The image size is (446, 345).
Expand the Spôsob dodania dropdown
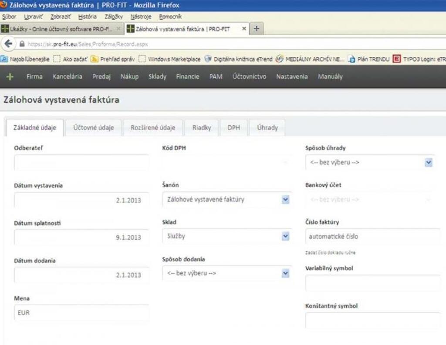285,273
